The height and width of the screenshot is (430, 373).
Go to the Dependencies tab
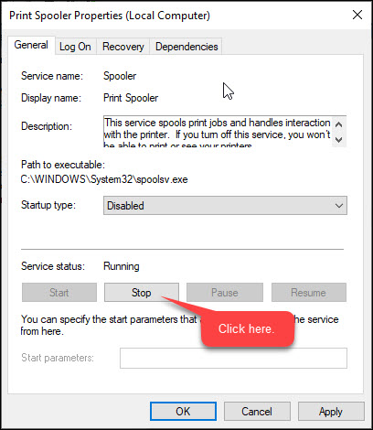click(x=186, y=47)
